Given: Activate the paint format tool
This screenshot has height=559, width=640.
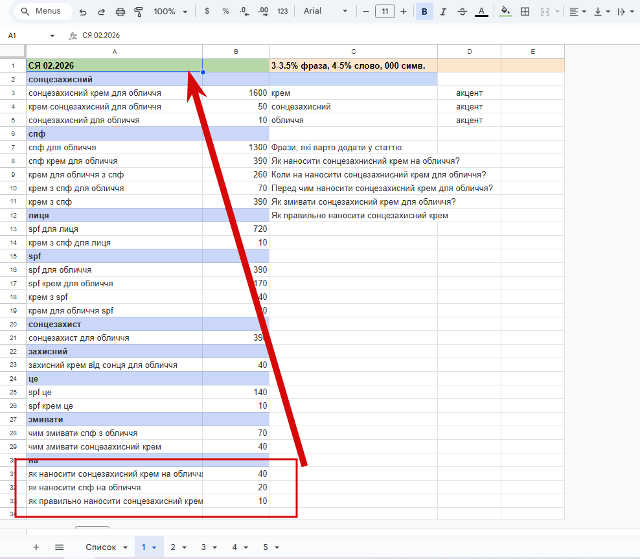Looking at the screenshot, I should point(139,12).
